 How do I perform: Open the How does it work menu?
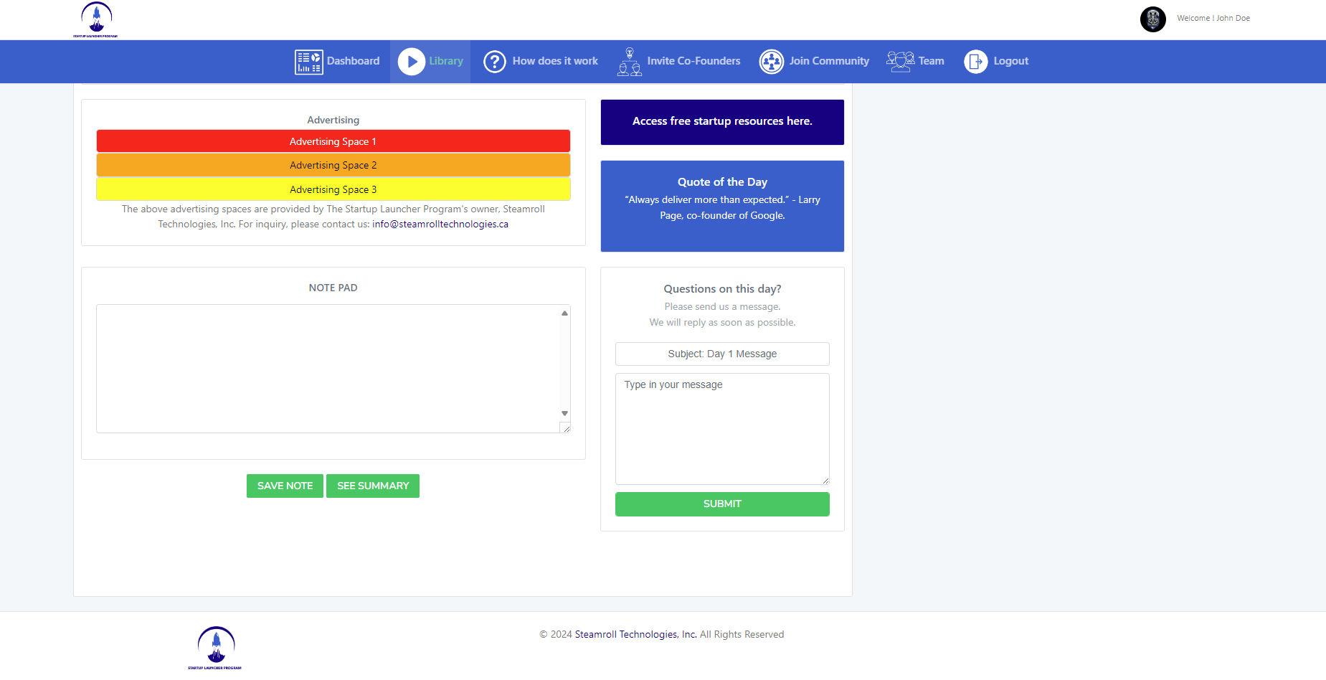[554, 62]
